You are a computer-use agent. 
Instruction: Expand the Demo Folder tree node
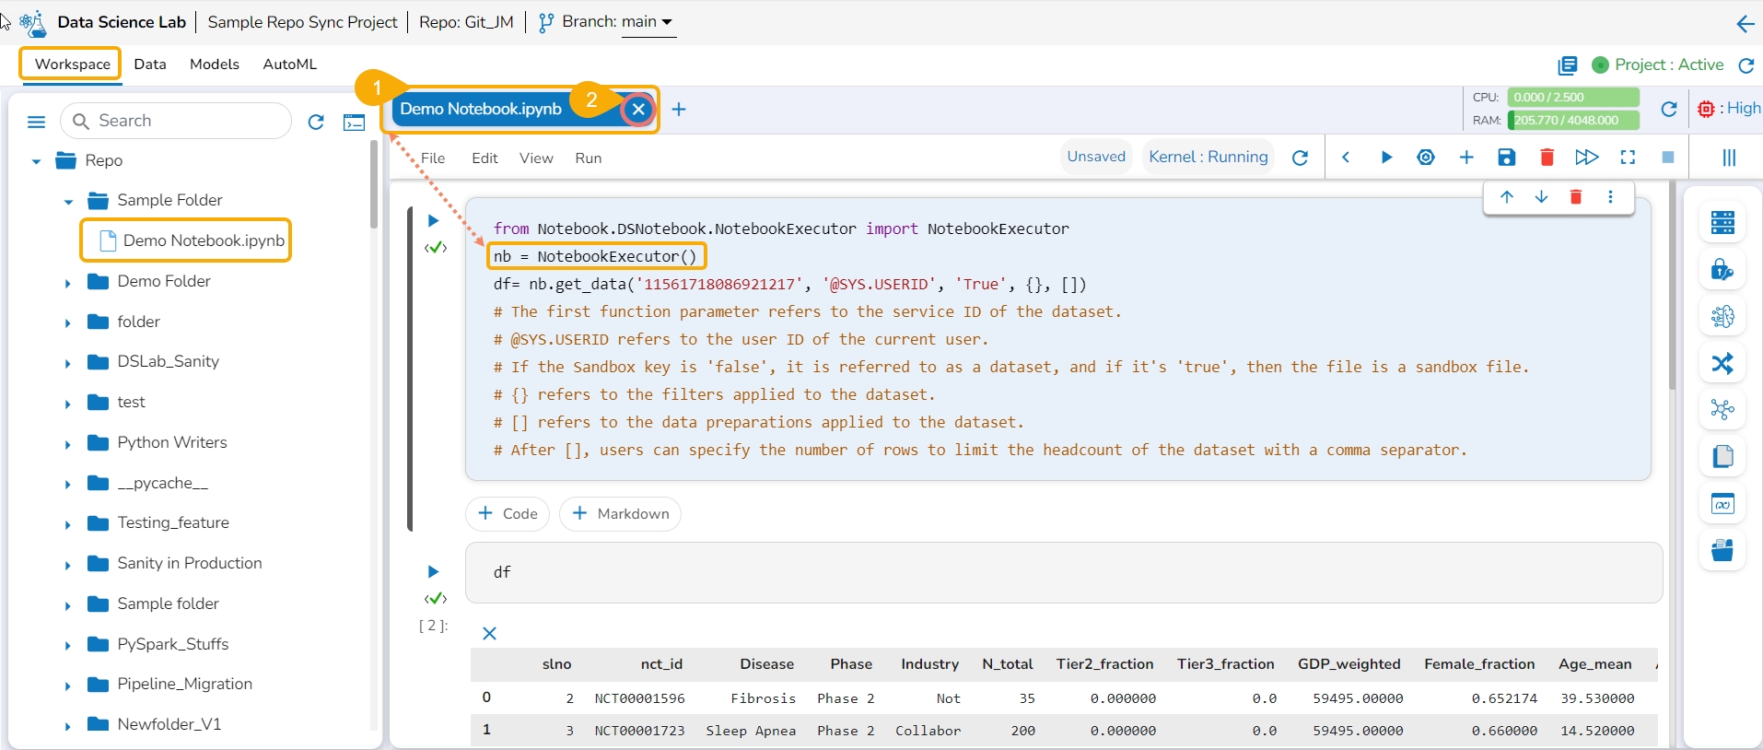click(x=67, y=283)
